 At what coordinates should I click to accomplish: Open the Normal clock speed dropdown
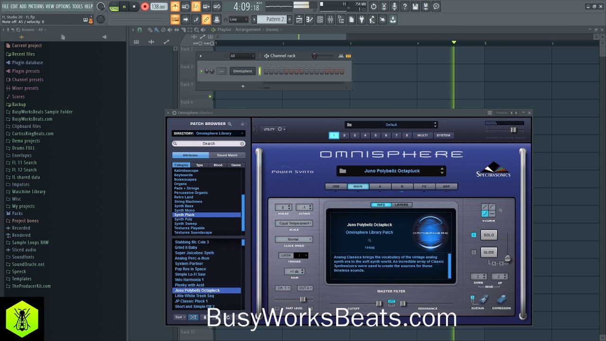click(294, 239)
